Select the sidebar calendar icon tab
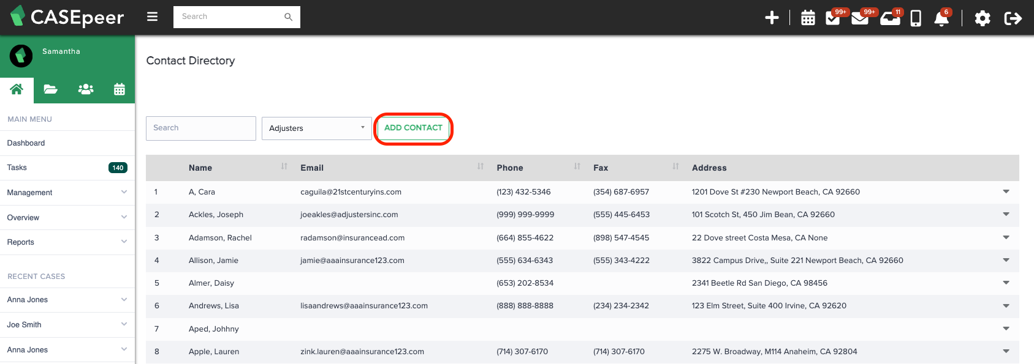Viewport: 1034px width, 364px height. 120,89
